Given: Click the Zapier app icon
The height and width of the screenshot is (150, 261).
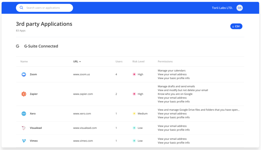Looking at the screenshot, I should tap(24, 94).
